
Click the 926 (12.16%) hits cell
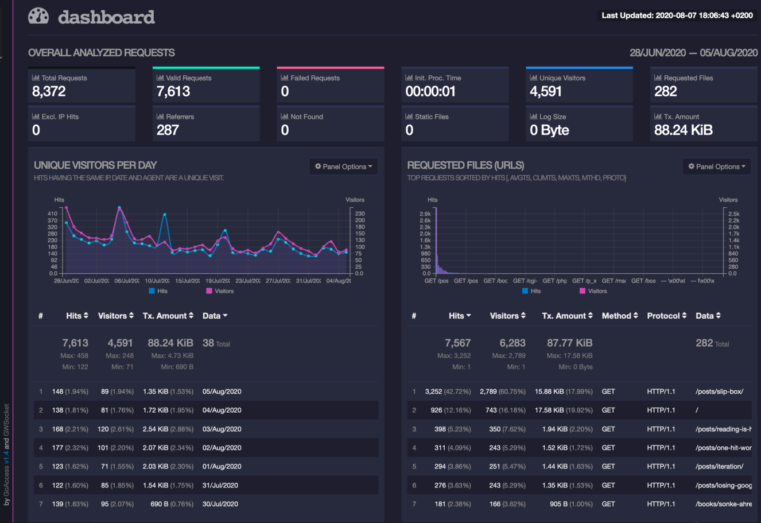point(451,410)
